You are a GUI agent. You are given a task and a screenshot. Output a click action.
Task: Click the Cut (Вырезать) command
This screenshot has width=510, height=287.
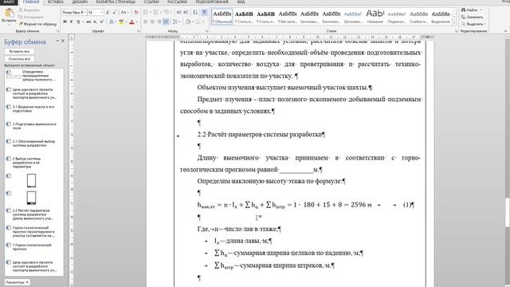(29, 10)
